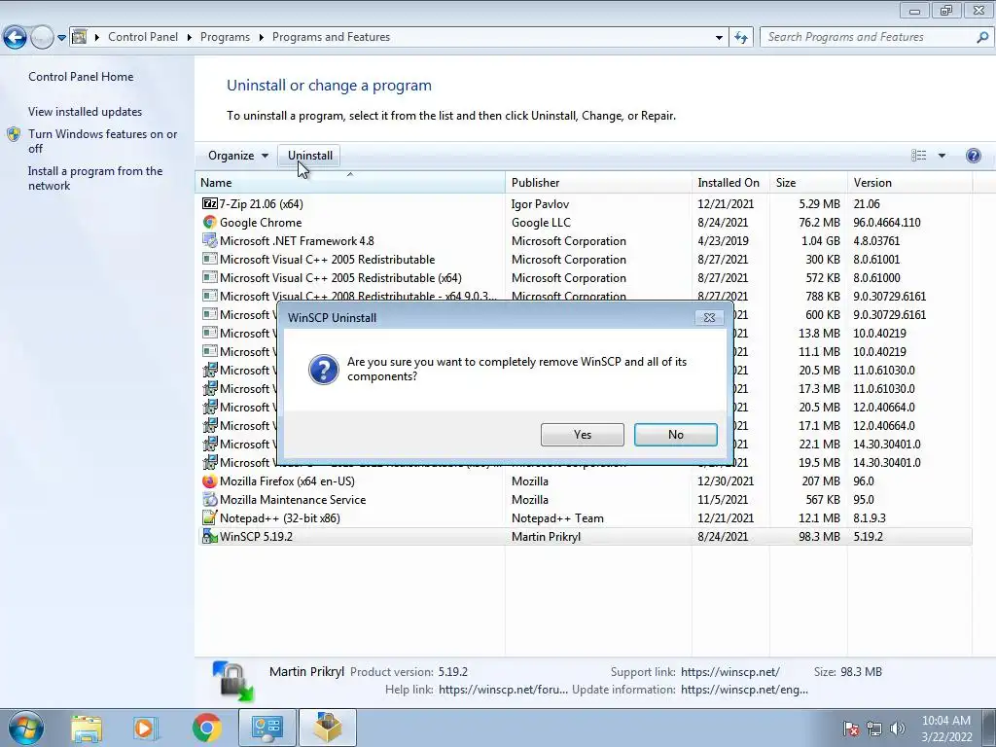Screen dimensions: 996x747
Task: Open the view options dropdown arrow
Action: 942,156
